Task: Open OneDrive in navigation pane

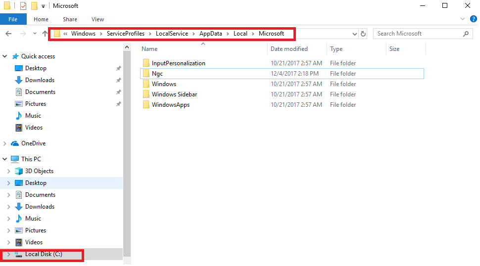Action: 33,143
